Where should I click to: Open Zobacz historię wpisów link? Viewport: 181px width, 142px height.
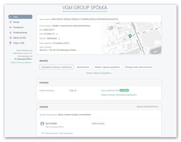(21, 63)
